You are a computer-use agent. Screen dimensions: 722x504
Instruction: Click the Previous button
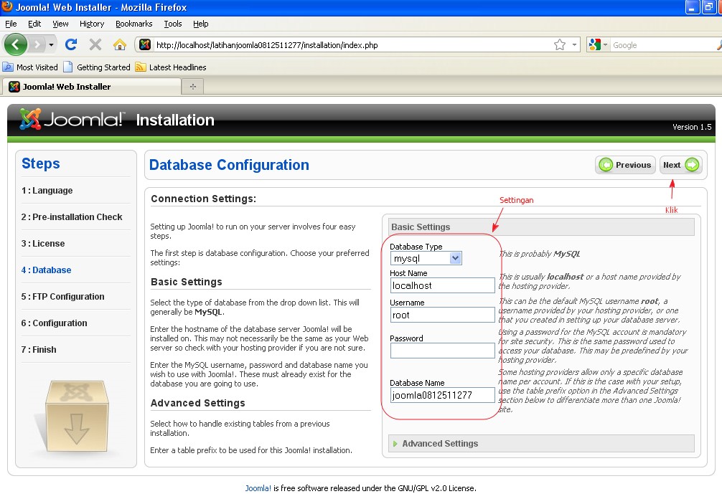click(x=625, y=165)
